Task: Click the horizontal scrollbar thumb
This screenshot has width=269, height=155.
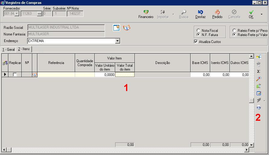Action: coord(9,150)
